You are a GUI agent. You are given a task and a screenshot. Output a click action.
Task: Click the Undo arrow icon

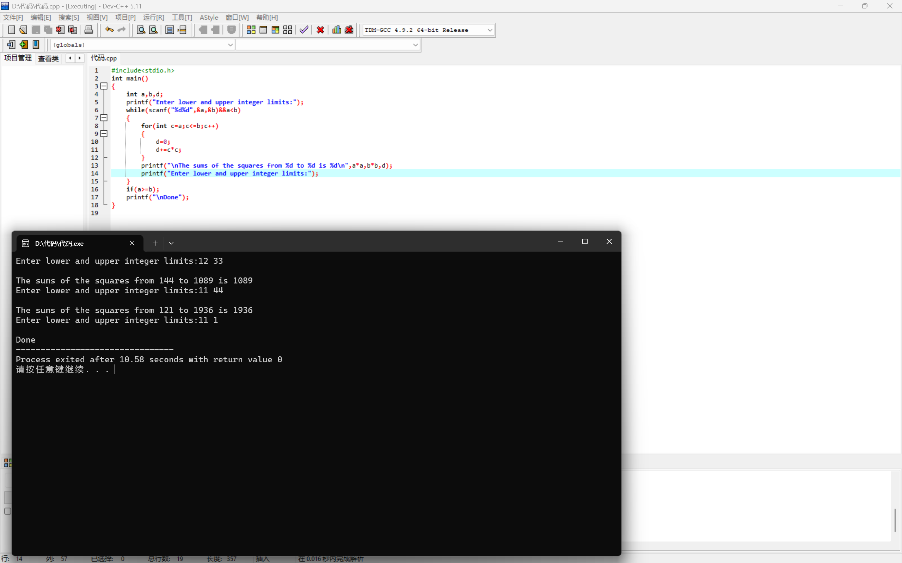pyautogui.click(x=109, y=30)
